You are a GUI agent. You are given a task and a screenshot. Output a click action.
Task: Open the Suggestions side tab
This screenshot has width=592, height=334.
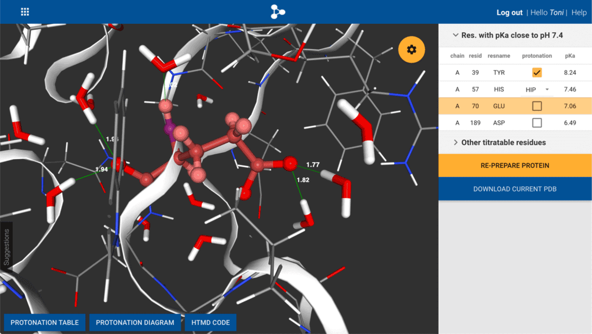tap(6, 247)
